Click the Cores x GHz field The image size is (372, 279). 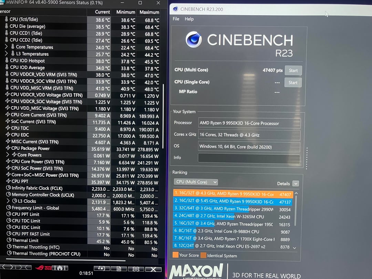pyautogui.click(x=249, y=135)
